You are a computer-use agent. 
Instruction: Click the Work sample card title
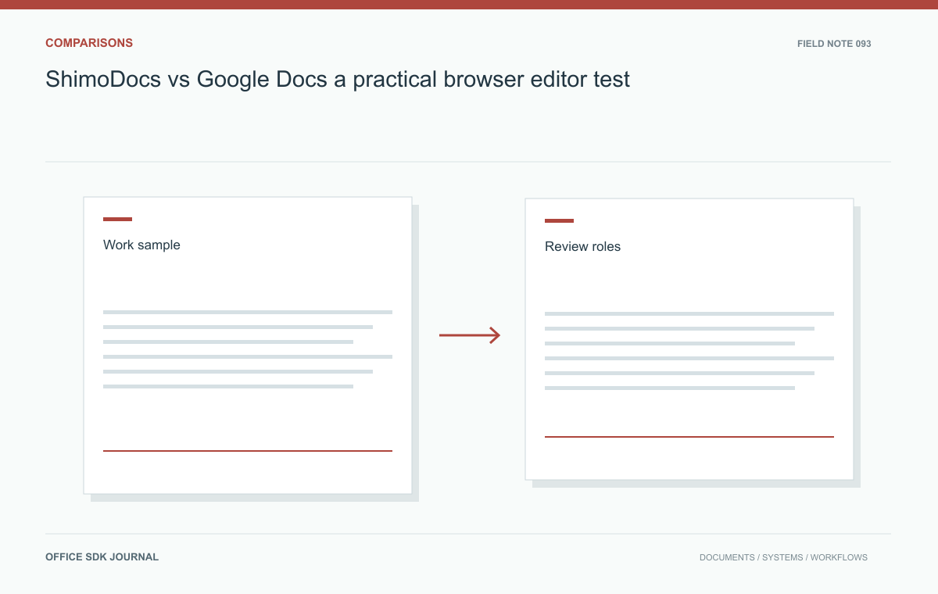tap(141, 245)
